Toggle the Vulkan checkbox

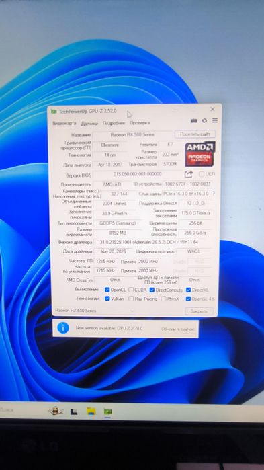click(107, 299)
